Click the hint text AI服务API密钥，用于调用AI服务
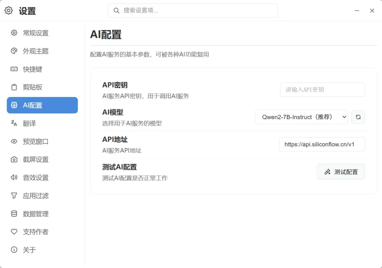 pos(145,96)
